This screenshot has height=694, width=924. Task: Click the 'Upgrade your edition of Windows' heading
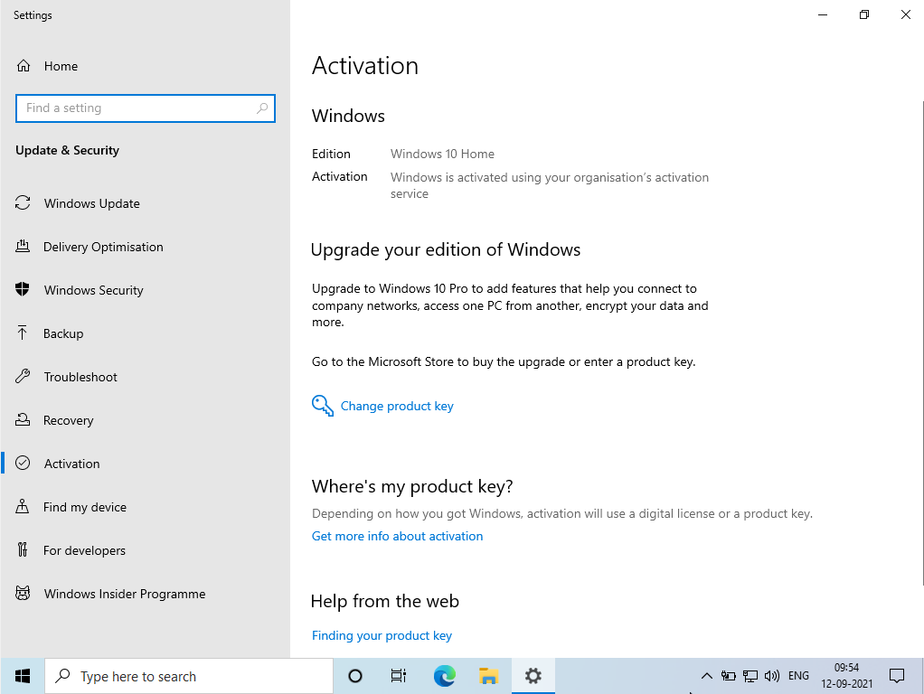[446, 249]
